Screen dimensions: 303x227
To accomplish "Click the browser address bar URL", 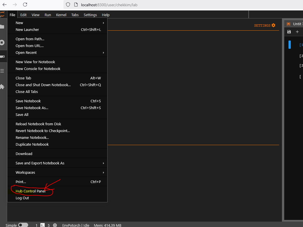I will coord(110,5).
